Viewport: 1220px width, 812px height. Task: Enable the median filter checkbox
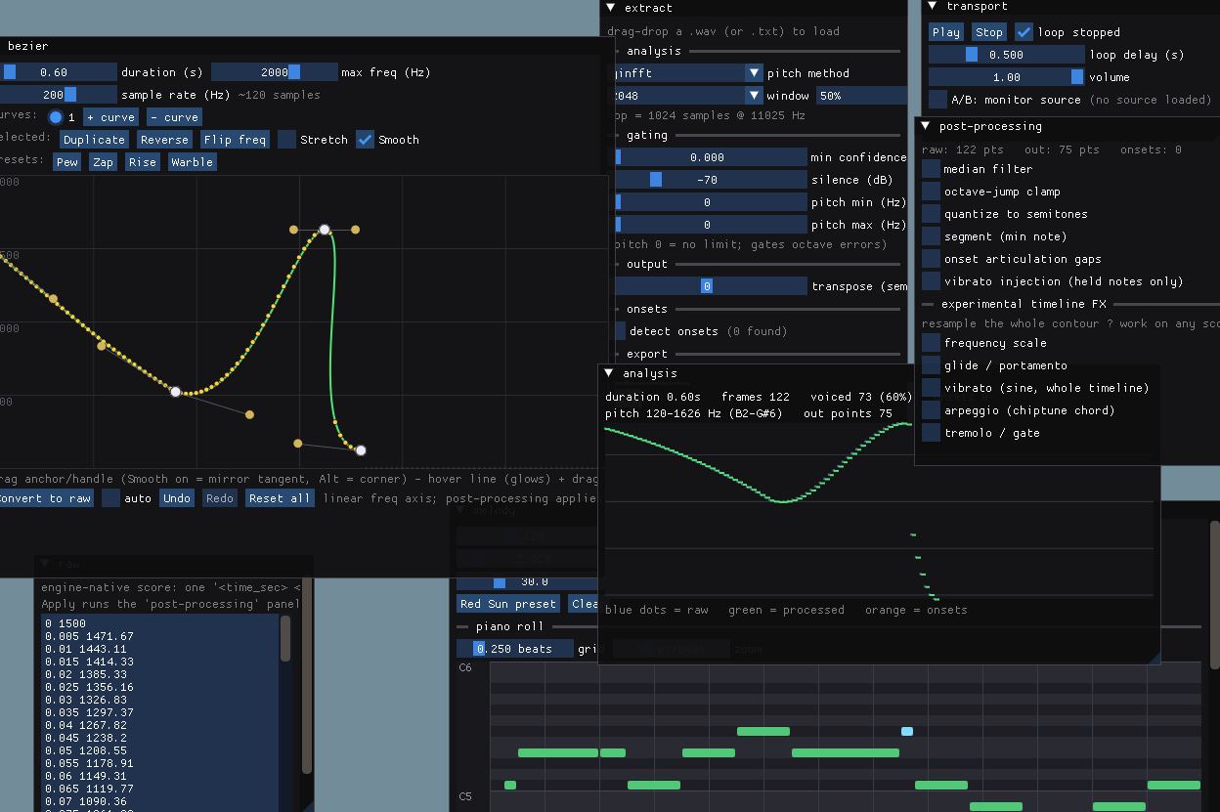coord(931,169)
